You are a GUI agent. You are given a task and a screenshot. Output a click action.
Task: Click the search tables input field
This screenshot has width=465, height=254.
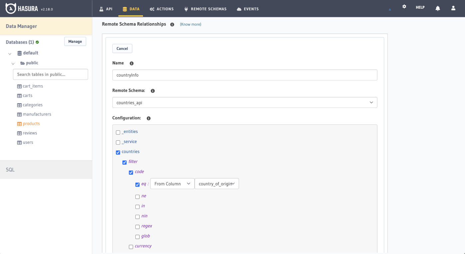[50, 74]
